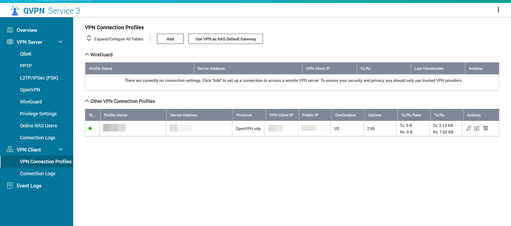Go to Privilege Settings page
The image size is (511, 226).
click(x=38, y=114)
